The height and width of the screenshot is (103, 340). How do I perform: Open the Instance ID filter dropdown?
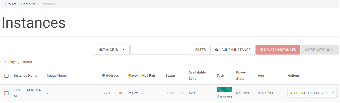coord(111,50)
